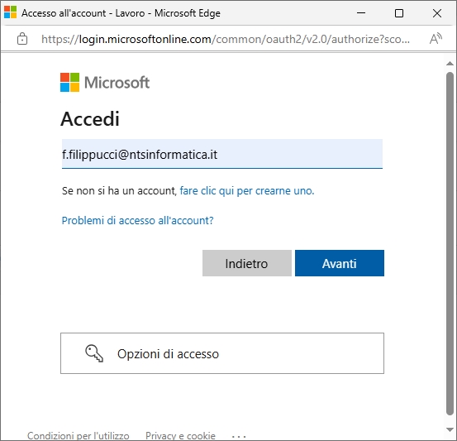This screenshot has width=457, height=441.
Task: Continue with the Avanti button
Action: pos(340,263)
